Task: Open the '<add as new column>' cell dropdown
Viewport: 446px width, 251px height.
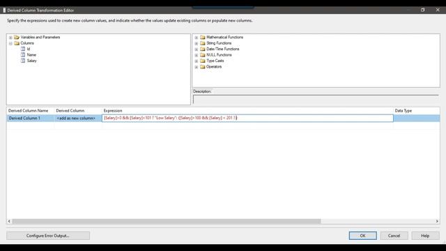Action: pos(78,118)
